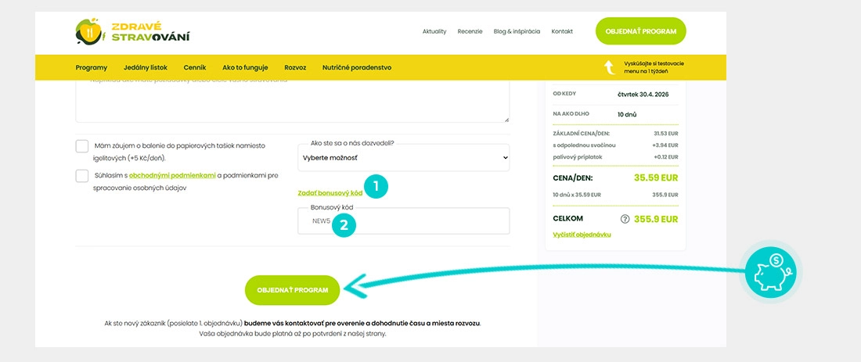Tick the agreement with business terms checkbox
This screenshot has height=362, width=861.
82,175
